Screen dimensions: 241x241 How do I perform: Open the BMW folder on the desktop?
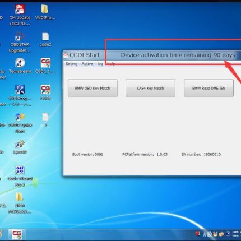coord(20,203)
